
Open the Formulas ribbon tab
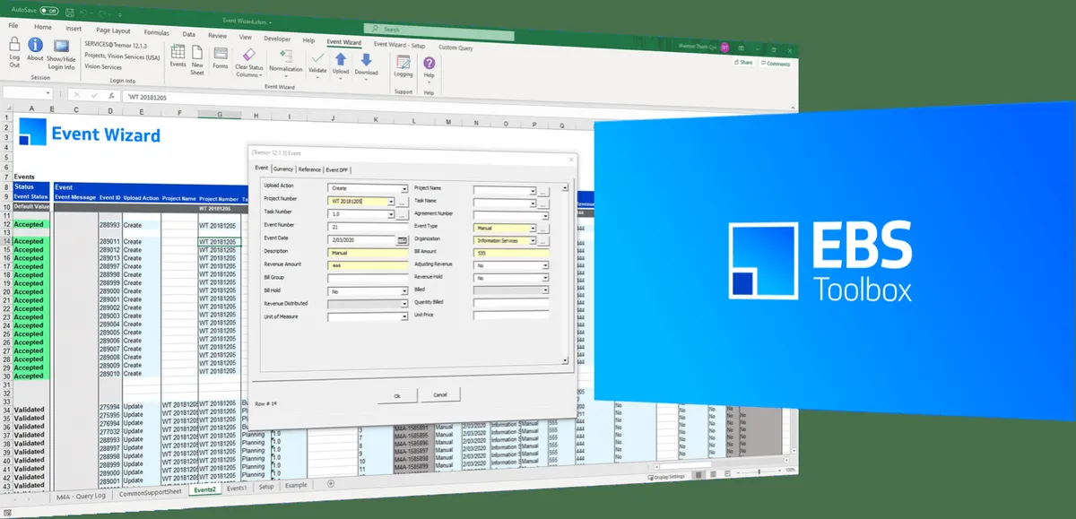[156, 32]
